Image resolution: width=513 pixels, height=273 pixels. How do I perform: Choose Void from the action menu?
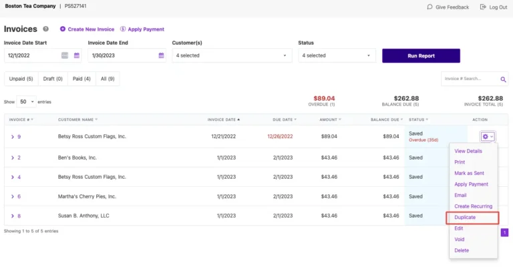(459, 240)
